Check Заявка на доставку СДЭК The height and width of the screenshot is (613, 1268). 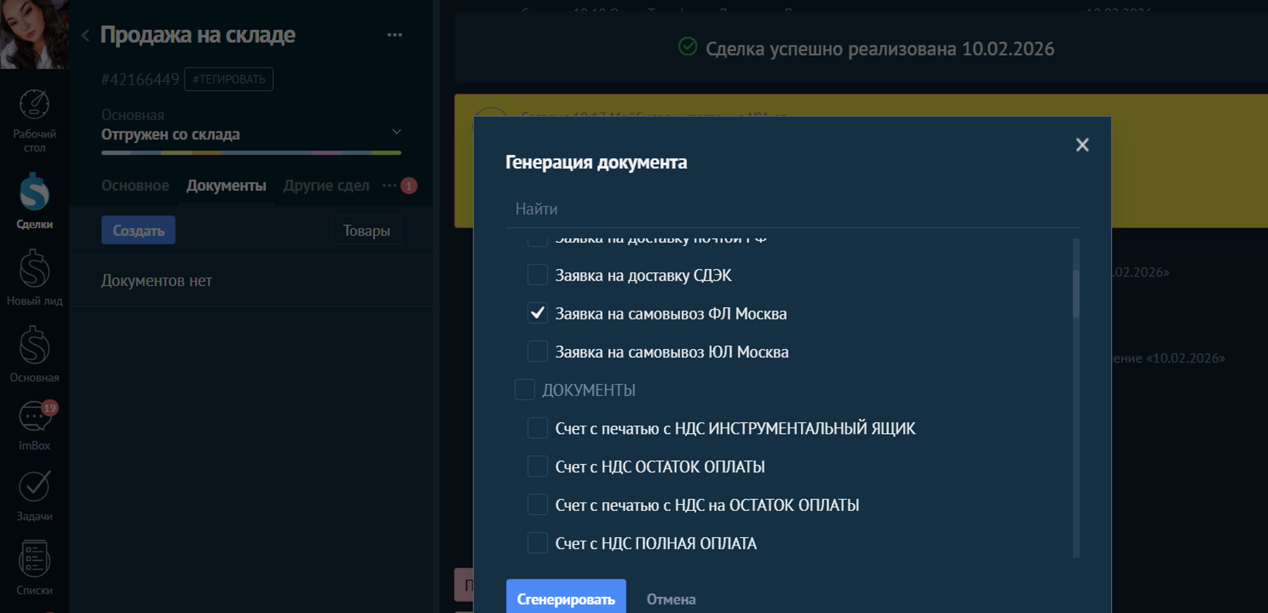[x=537, y=275]
